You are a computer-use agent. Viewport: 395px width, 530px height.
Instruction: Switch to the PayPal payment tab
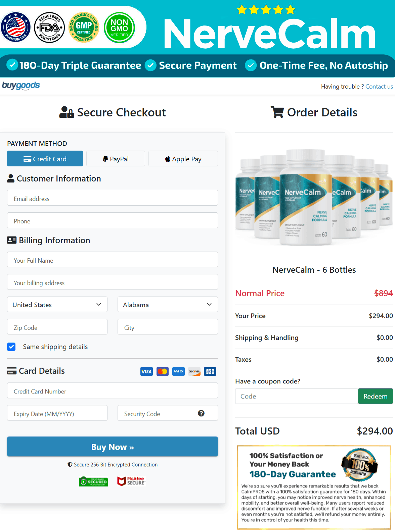point(116,158)
